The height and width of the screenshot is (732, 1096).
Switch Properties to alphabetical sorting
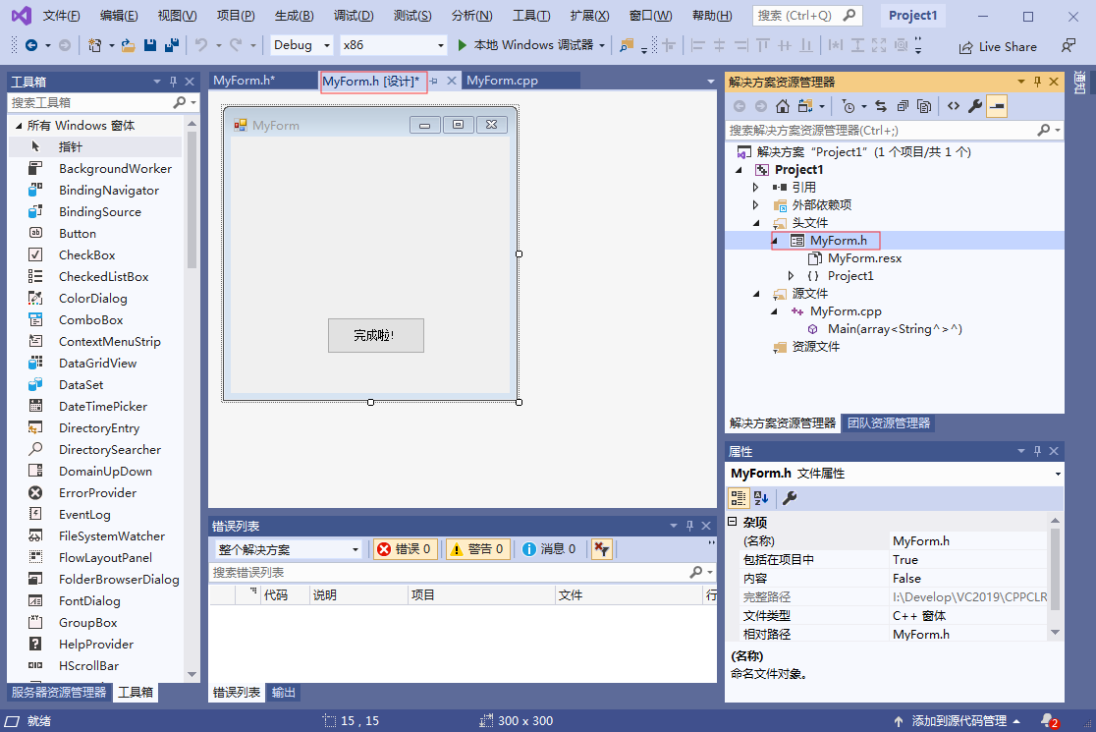click(x=760, y=497)
